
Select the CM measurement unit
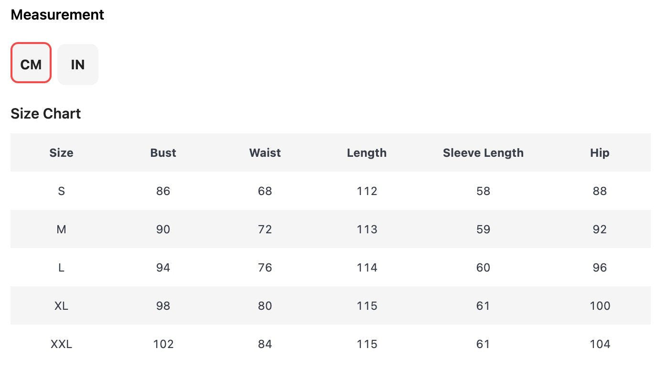tap(31, 65)
